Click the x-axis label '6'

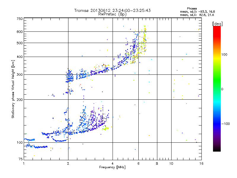point(138,163)
